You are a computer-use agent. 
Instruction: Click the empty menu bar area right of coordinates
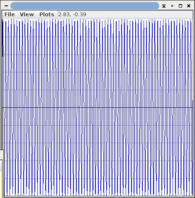139,15
